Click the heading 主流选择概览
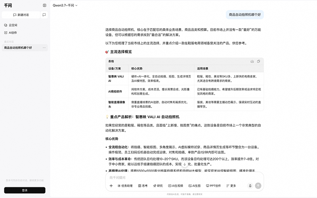This screenshot has width=317, height=198. point(121,52)
